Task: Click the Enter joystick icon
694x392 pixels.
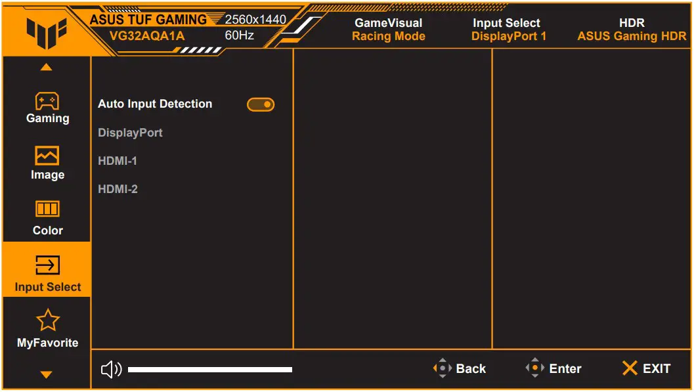Action: [x=534, y=368]
